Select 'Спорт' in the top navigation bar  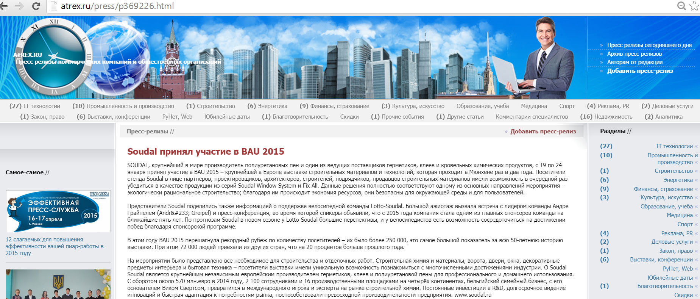[x=567, y=106]
